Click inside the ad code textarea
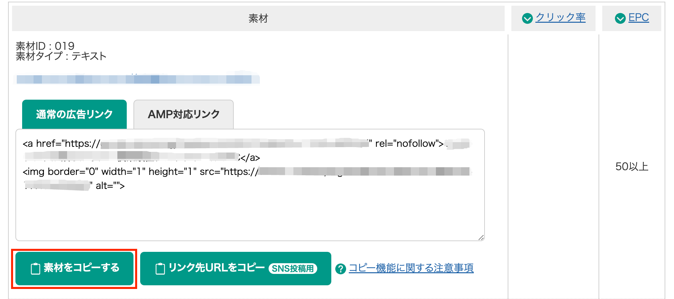 (250, 185)
